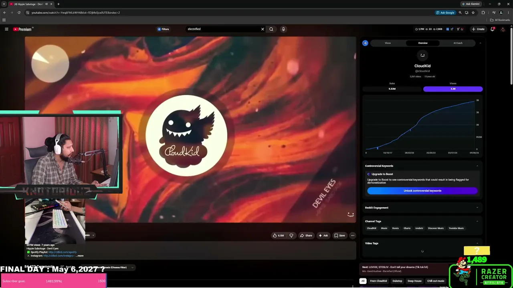The height and width of the screenshot is (288, 513).
Task: Go to YouTube Premium home logo
Action: pos(23,29)
